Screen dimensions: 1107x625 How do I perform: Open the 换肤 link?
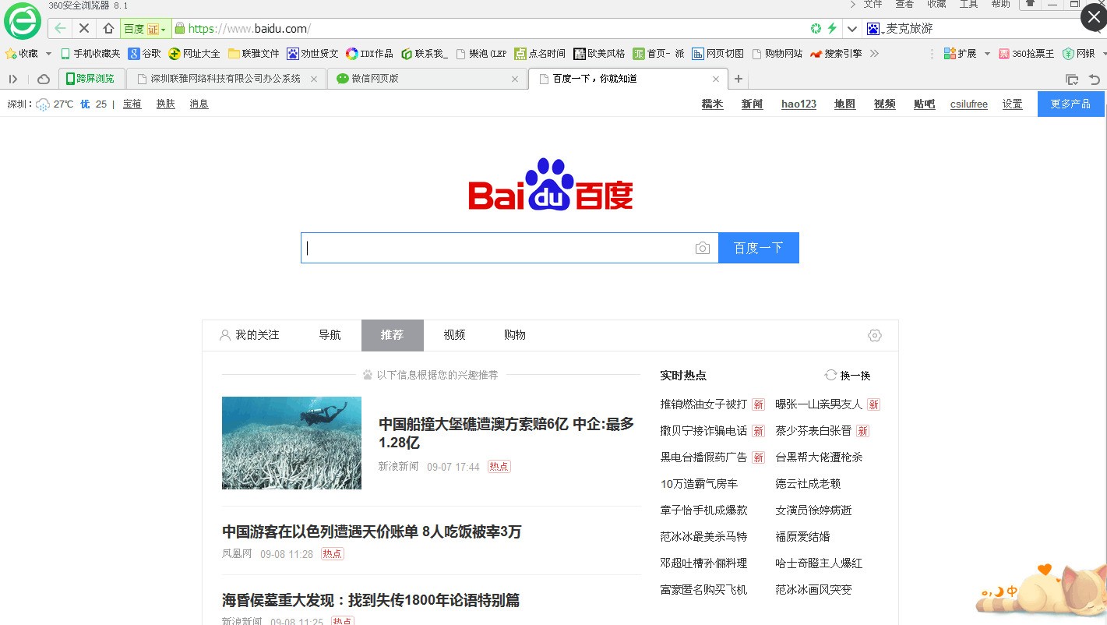pos(166,104)
